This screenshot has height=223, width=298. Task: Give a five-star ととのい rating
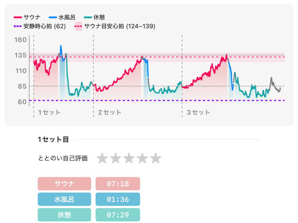coord(156,158)
